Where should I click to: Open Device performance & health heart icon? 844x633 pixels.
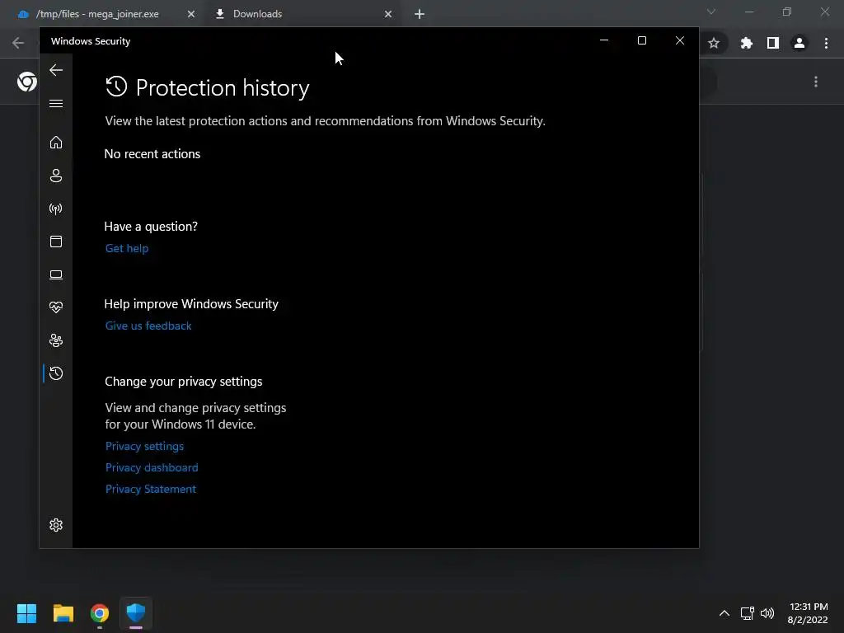pyautogui.click(x=56, y=307)
